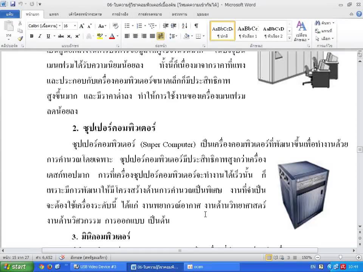The height and width of the screenshot is (272, 363).
Task: Open the Page Layout (เค้าโครงหน้ากระดาษ) tab
Action: [85, 14]
